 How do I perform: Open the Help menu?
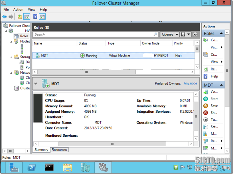[x=43, y=9]
